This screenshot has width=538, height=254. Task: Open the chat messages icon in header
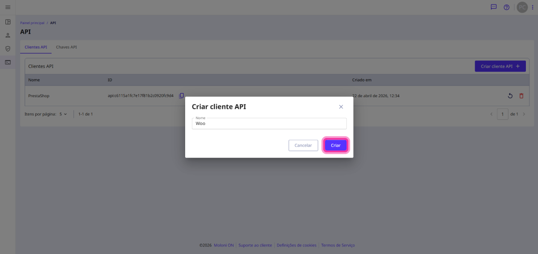tap(494, 7)
